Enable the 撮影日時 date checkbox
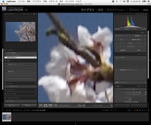 [x=6, y=72]
